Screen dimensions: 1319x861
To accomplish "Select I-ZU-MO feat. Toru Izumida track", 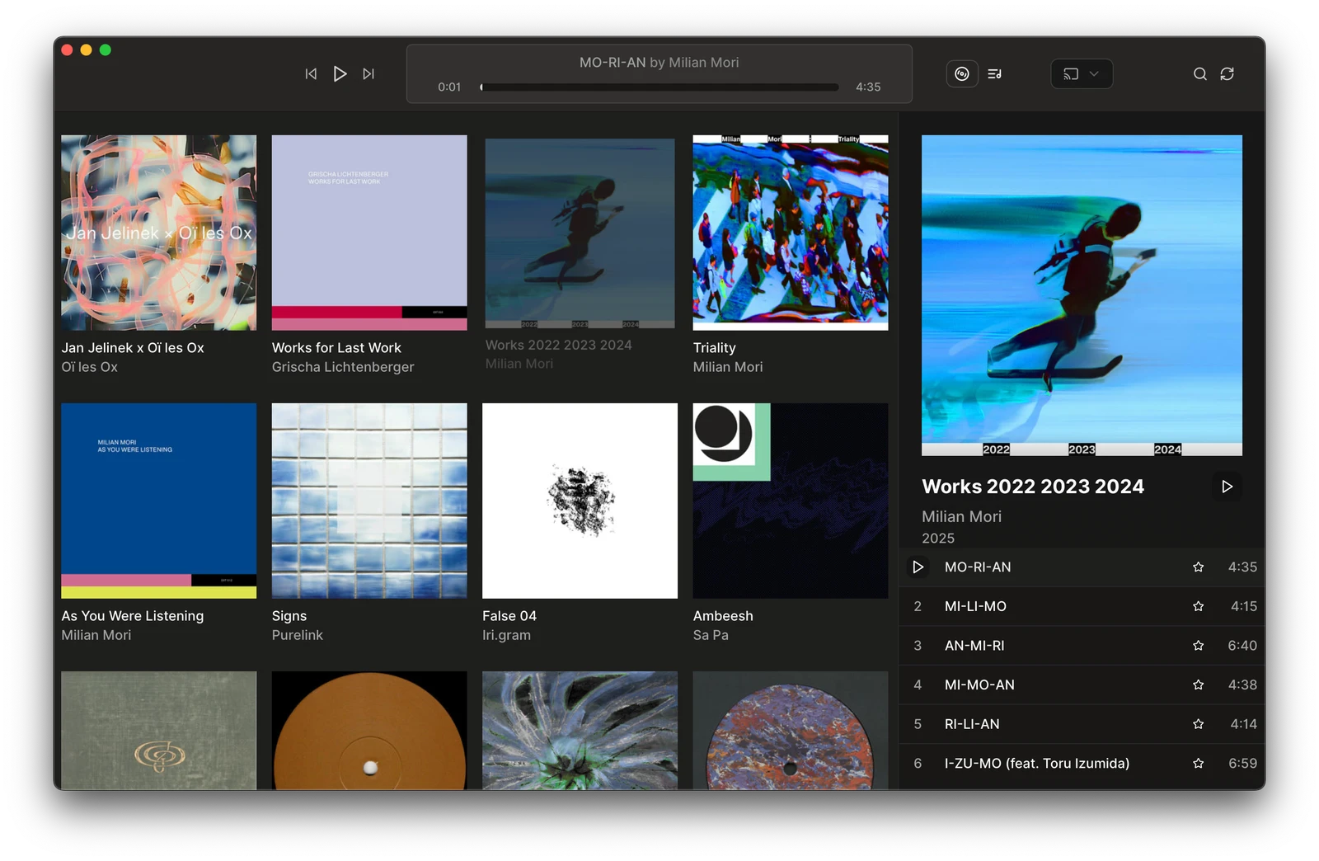I will coord(1036,764).
